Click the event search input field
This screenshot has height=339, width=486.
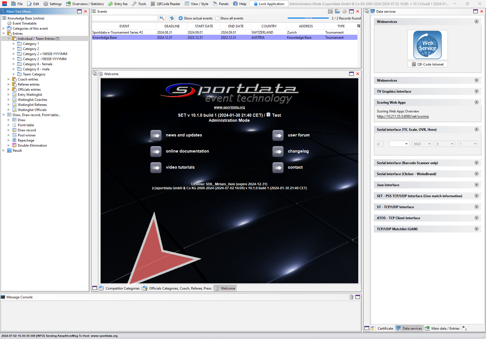125,18
